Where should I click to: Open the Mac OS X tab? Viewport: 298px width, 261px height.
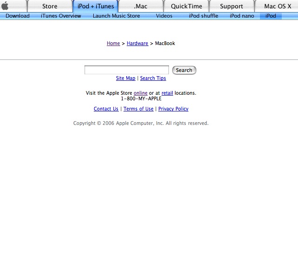pyautogui.click(x=278, y=7)
